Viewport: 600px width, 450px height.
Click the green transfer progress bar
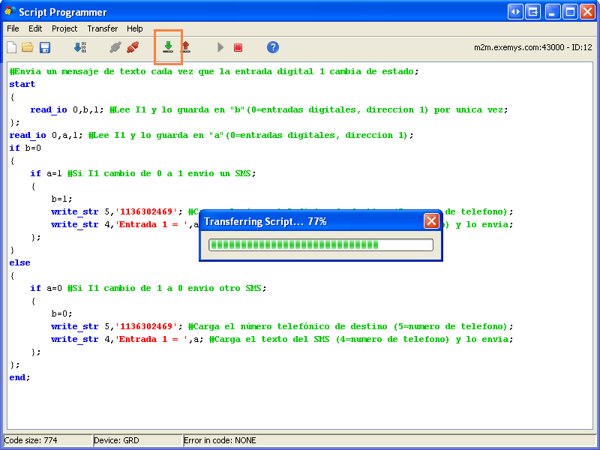tap(320, 244)
